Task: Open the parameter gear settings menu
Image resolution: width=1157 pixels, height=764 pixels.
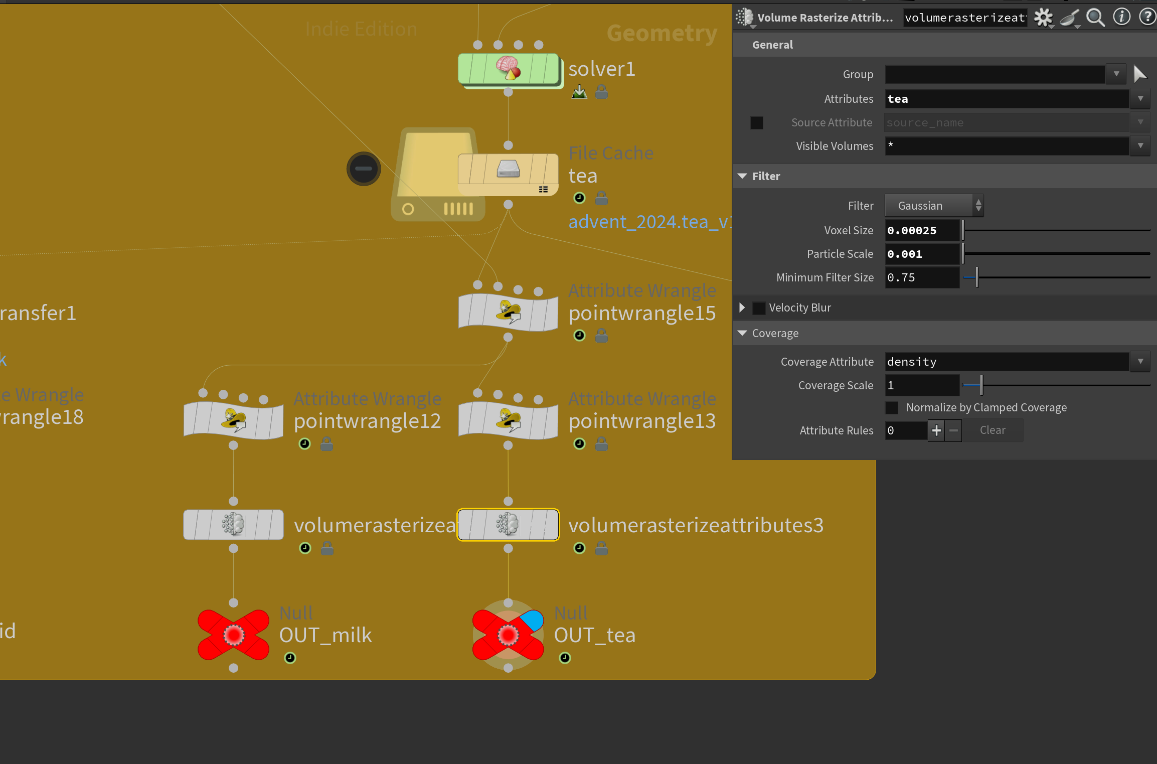Action: click(x=1043, y=18)
